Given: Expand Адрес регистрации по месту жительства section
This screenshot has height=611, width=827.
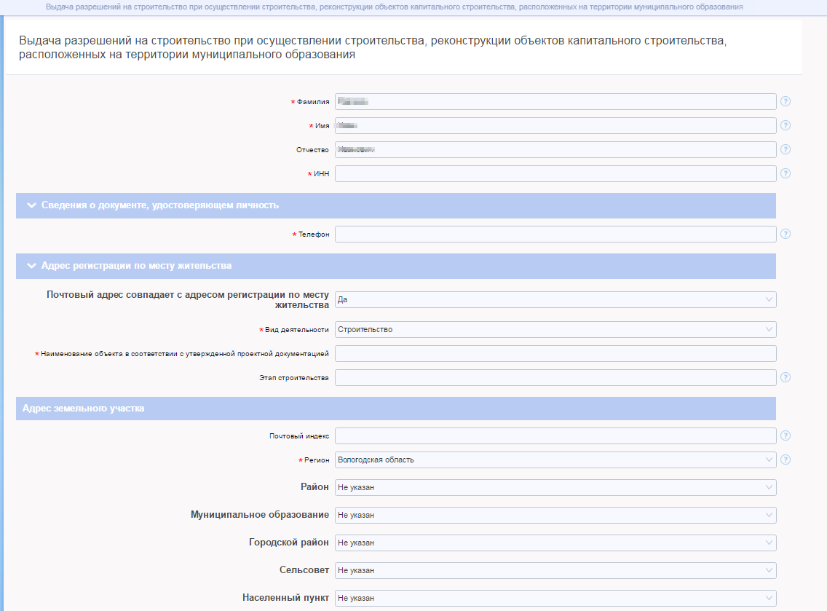Looking at the screenshot, I should [x=137, y=266].
